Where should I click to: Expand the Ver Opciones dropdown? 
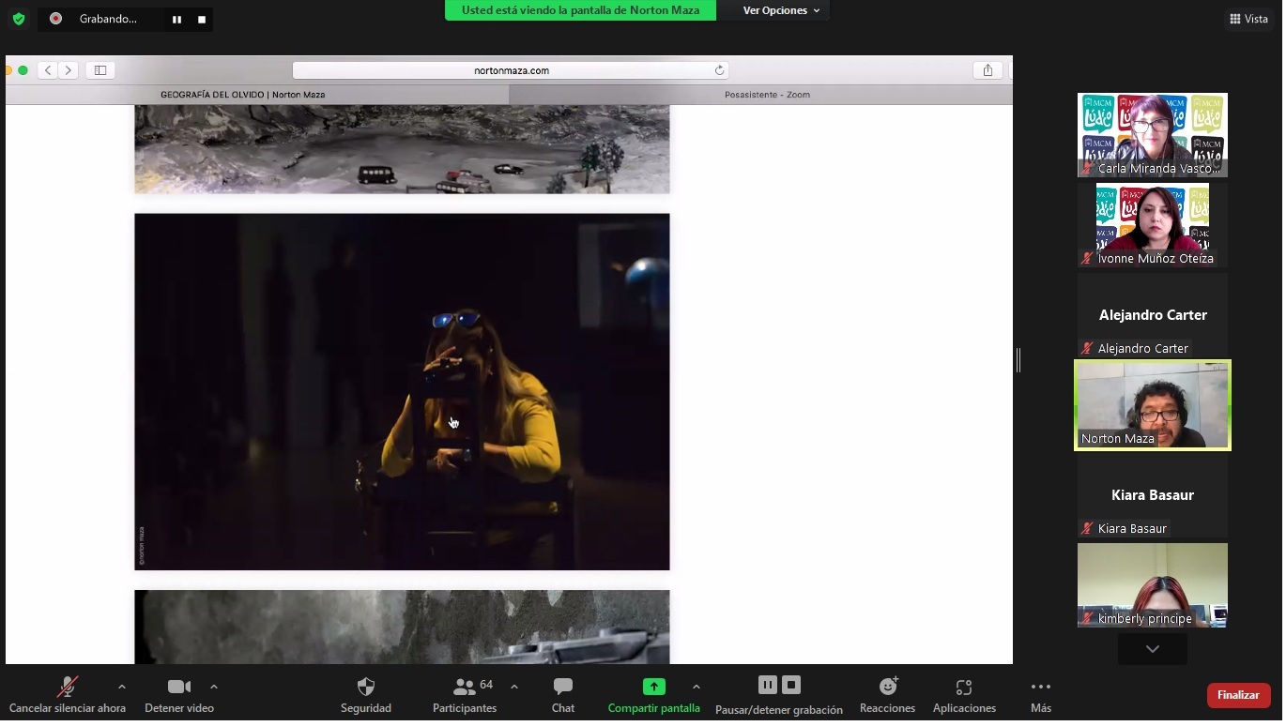point(781,10)
